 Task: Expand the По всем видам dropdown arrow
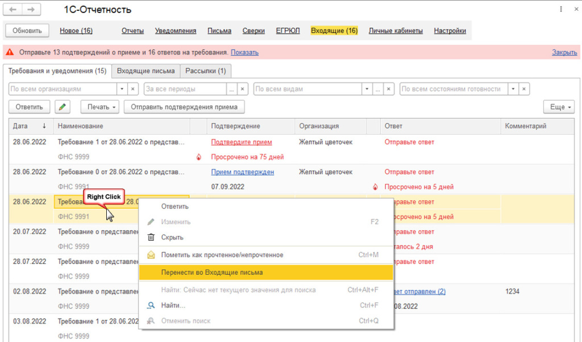click(367, 89)
